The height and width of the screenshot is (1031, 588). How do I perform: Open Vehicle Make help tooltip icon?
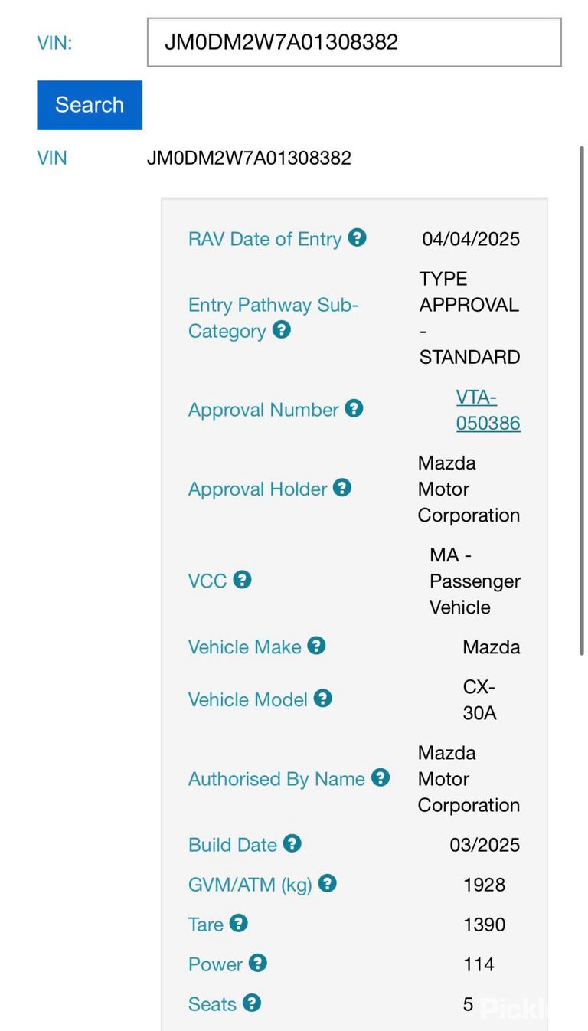[x=316, y=646]
